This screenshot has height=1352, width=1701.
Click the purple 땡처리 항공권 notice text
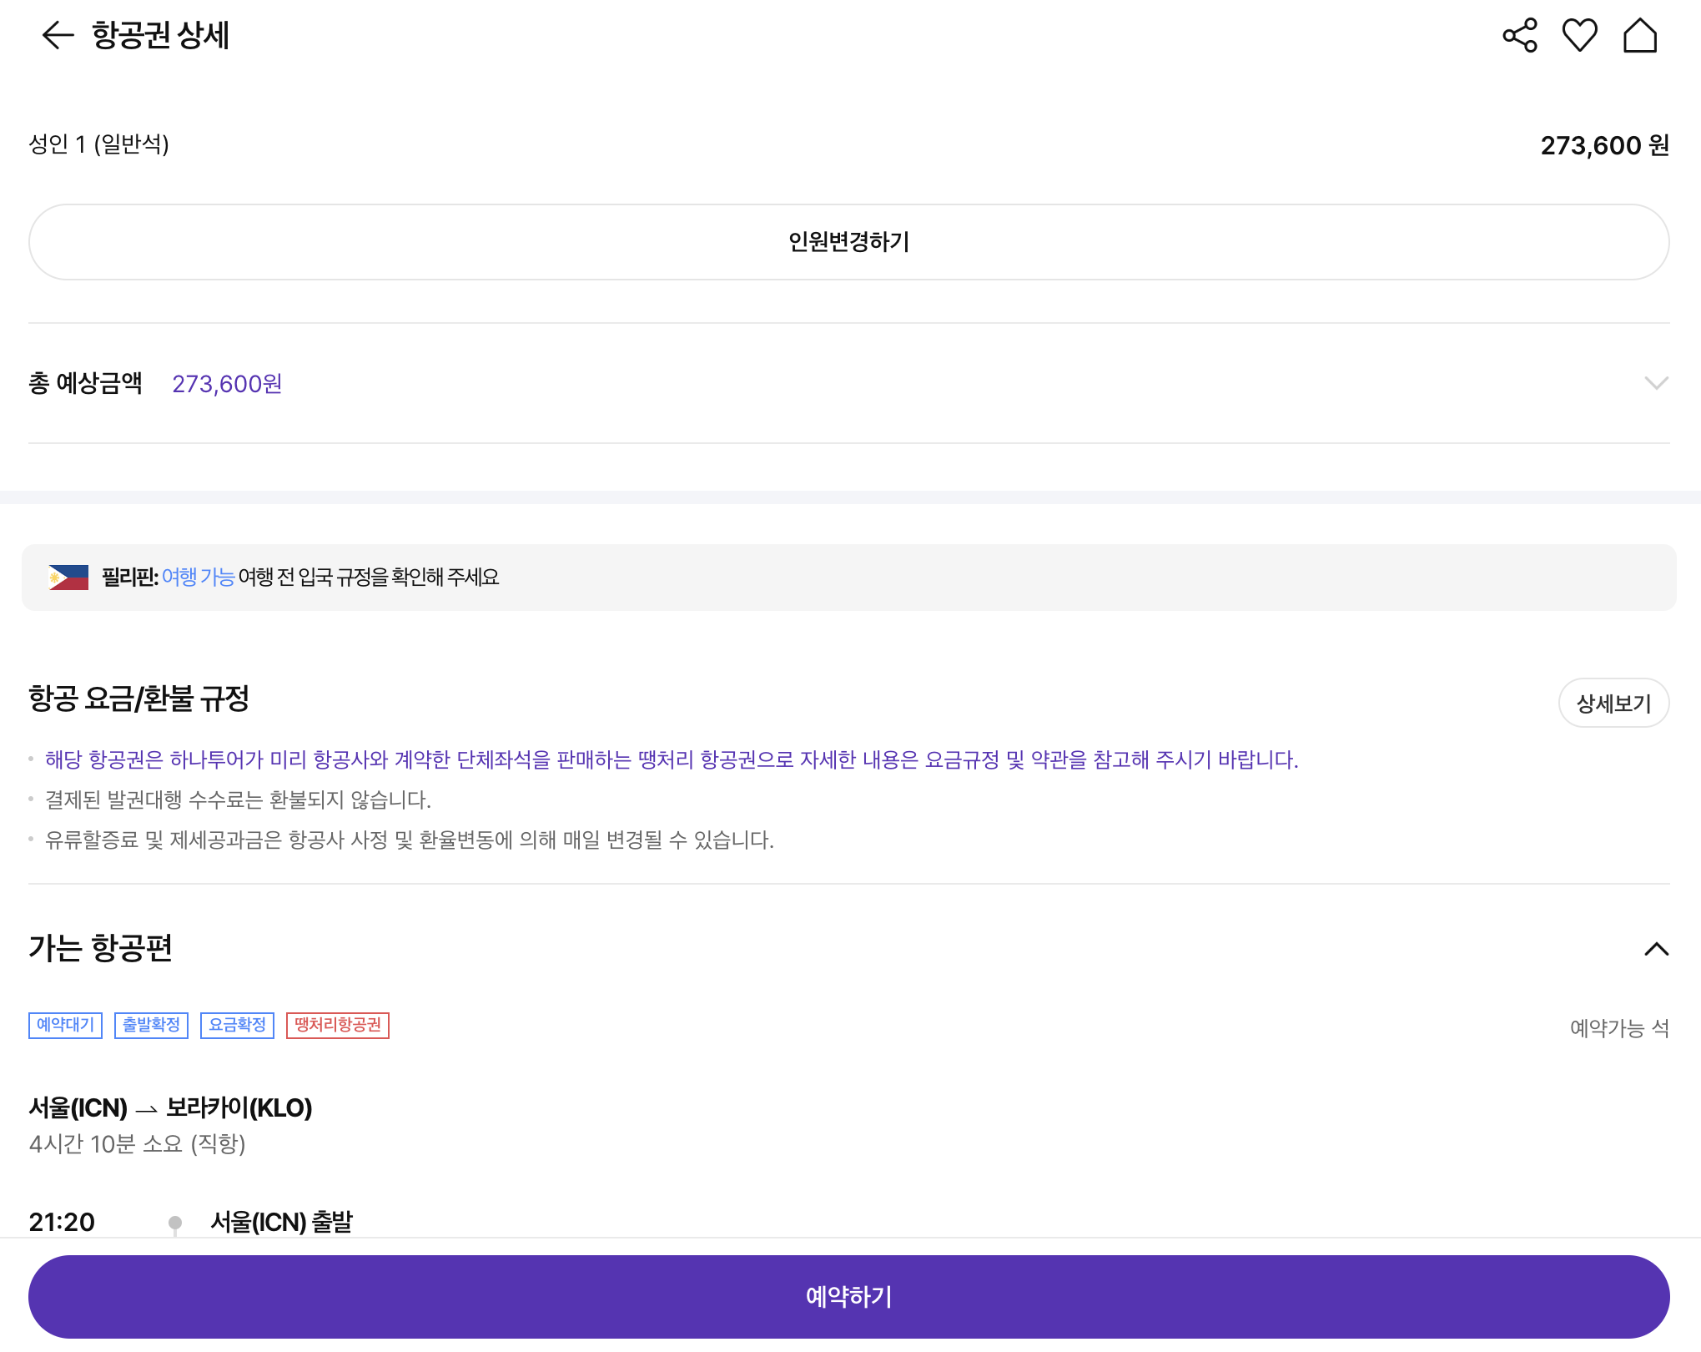671,759
